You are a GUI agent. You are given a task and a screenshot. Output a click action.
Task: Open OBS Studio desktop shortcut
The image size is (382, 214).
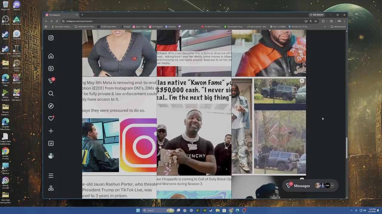point(5,20)
